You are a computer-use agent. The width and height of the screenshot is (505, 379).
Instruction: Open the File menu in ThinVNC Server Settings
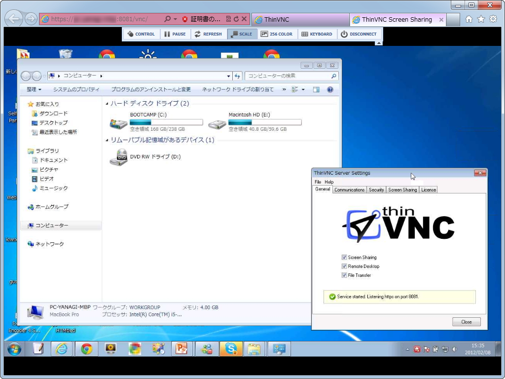317,182
